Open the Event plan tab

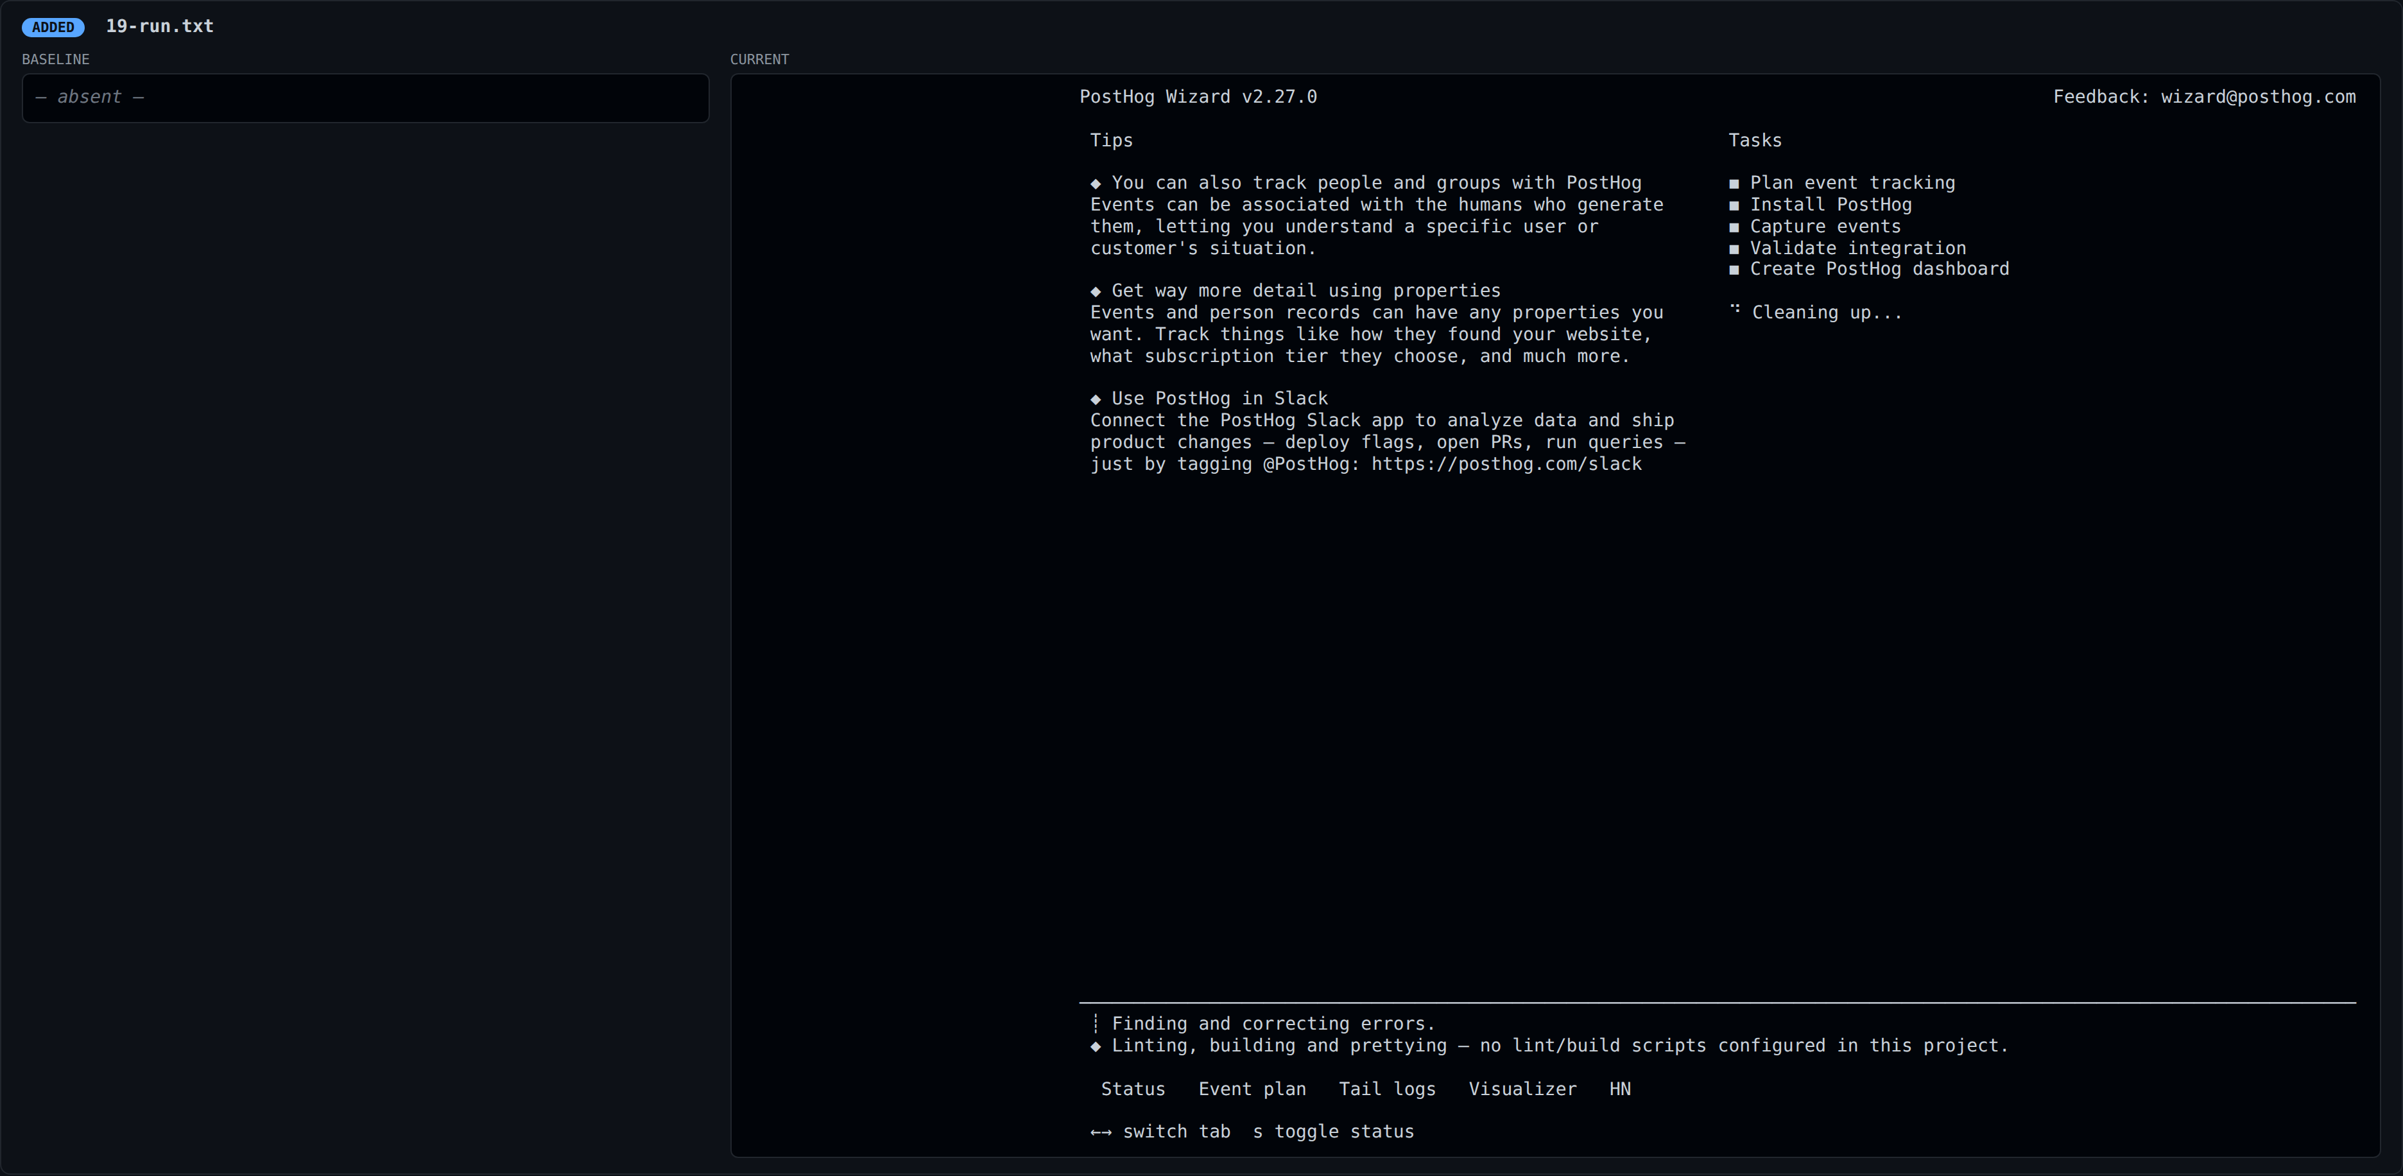(1252, 1089)
